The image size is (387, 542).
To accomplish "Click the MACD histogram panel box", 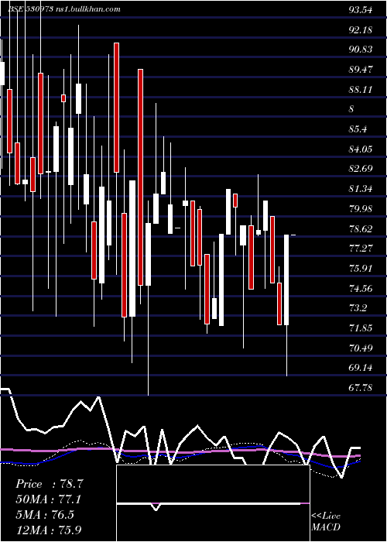I will tap(213, 503).
